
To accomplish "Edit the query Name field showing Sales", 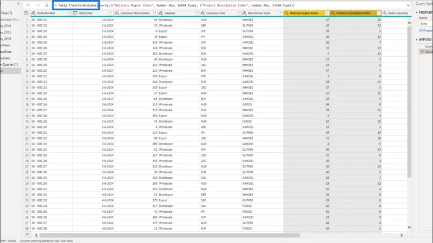I will (425, 23).
